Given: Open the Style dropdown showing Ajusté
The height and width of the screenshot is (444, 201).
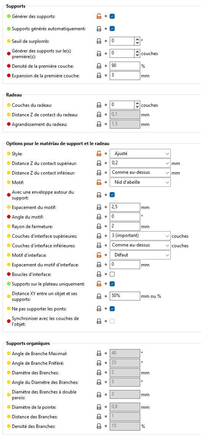Looking at the screenshot, I should [140, 153].
